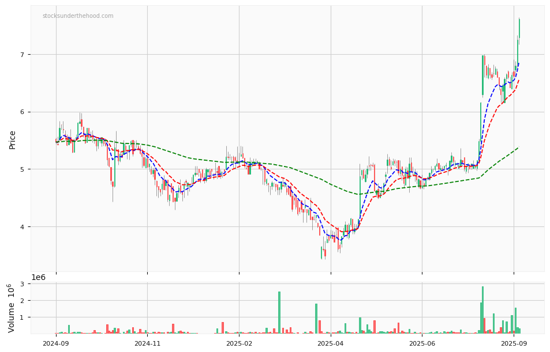Click the 1e6 scale label above the volume panel
The height and width of the screenshot is (352, 550).
(39, 278)
